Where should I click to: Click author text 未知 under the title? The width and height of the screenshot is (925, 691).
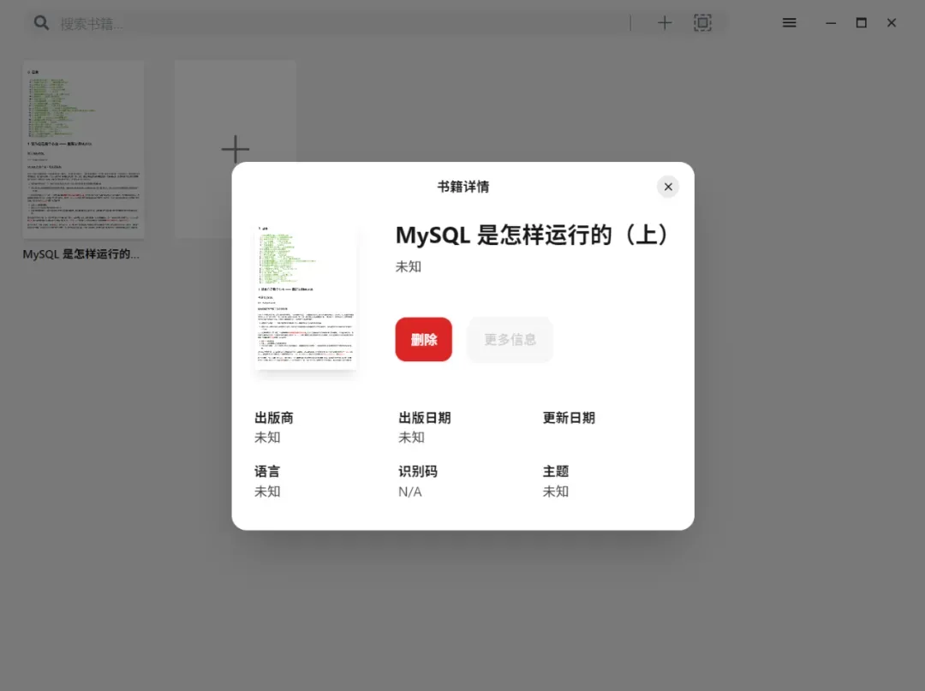point(409,266)
